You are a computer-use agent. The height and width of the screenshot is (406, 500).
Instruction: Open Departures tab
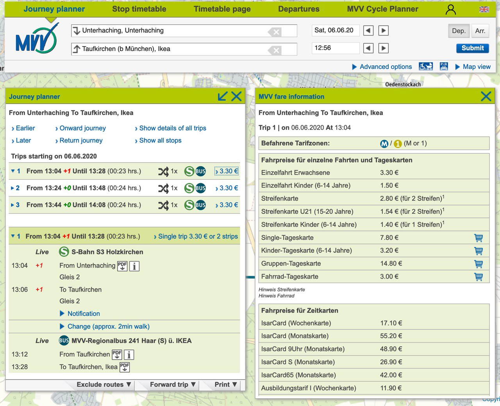(299, 9)
